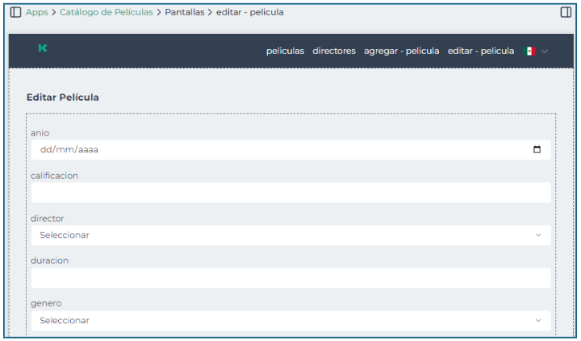Click the Editar Película heading

[x=63, y=98]
